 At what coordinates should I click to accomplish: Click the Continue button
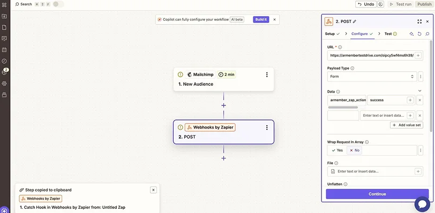377,194
